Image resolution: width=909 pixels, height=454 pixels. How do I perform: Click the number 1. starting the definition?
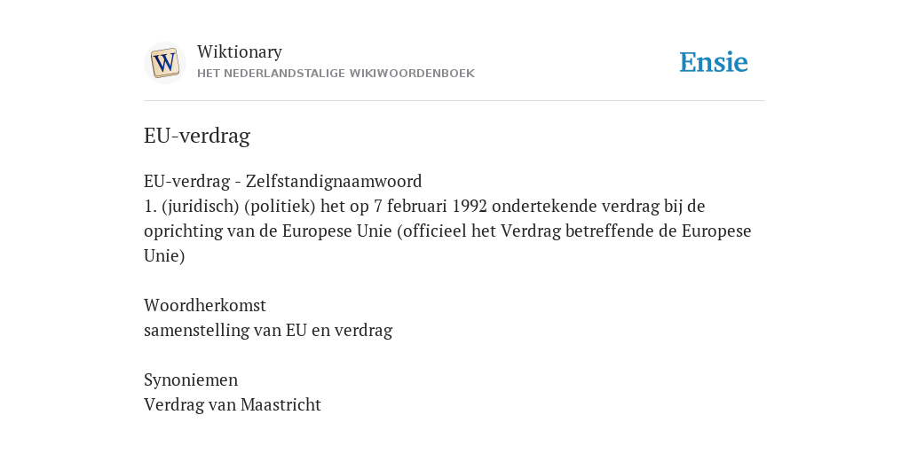(151, 206)
